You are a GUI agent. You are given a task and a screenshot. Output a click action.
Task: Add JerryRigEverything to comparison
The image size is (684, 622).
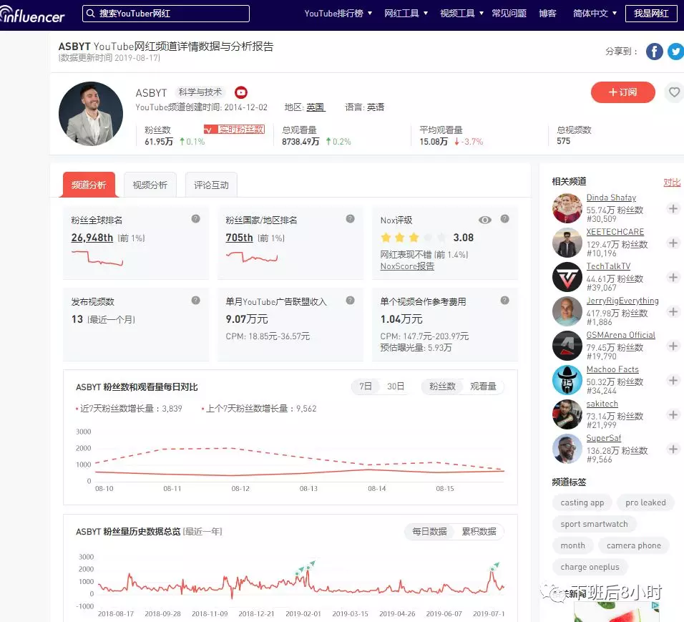673,311
